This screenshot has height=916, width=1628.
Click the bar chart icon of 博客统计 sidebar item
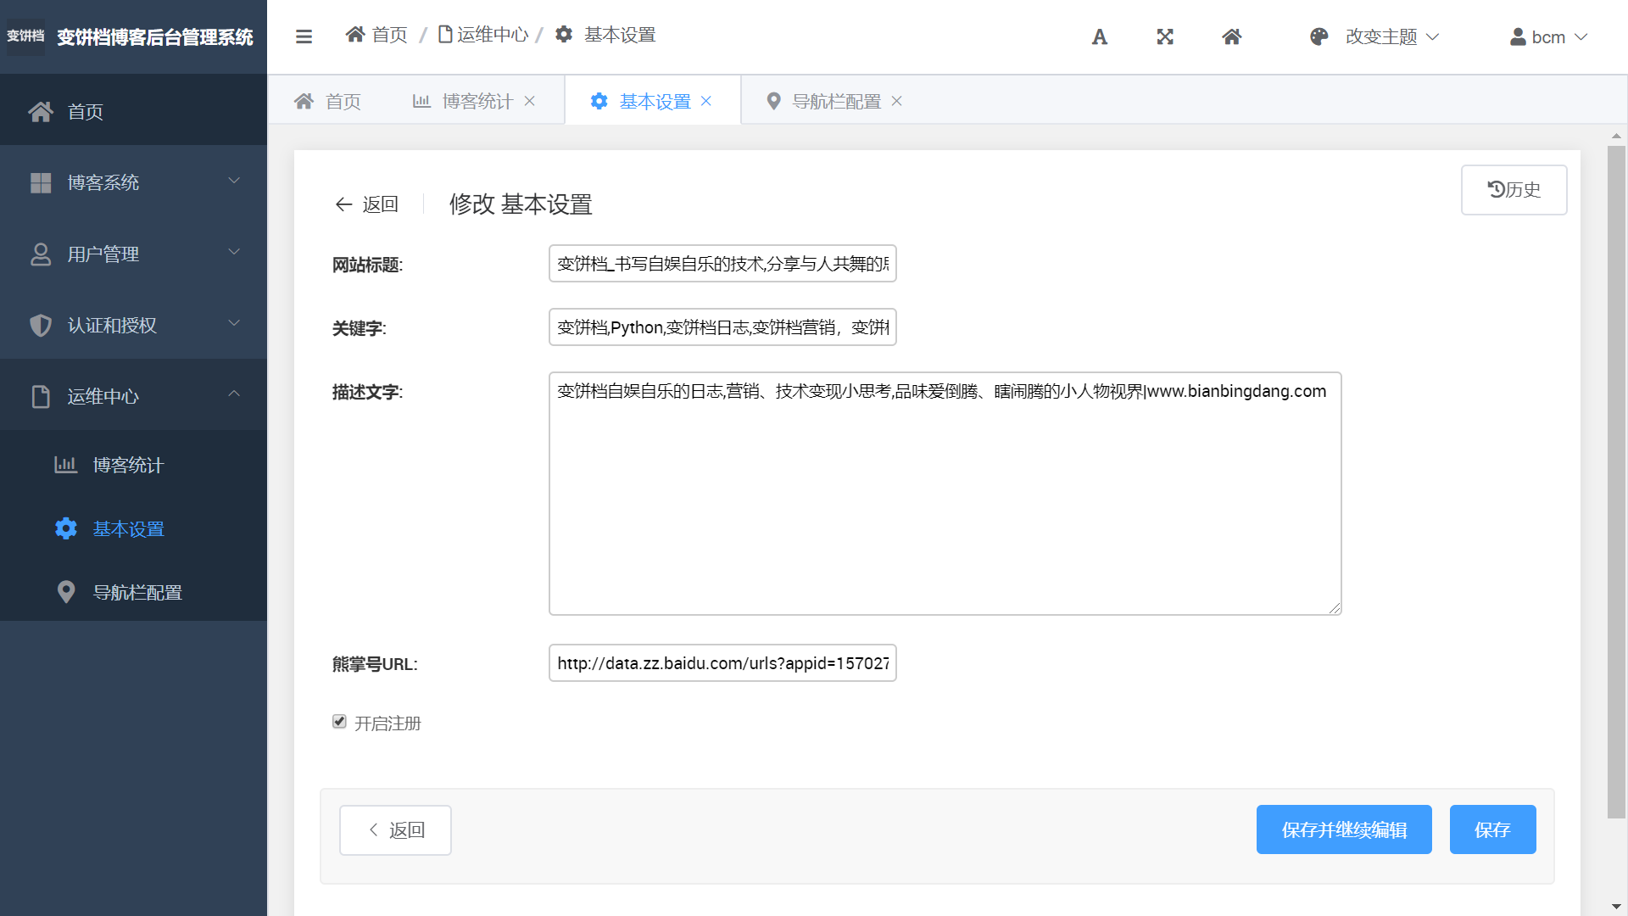click(x=65, y=464)
